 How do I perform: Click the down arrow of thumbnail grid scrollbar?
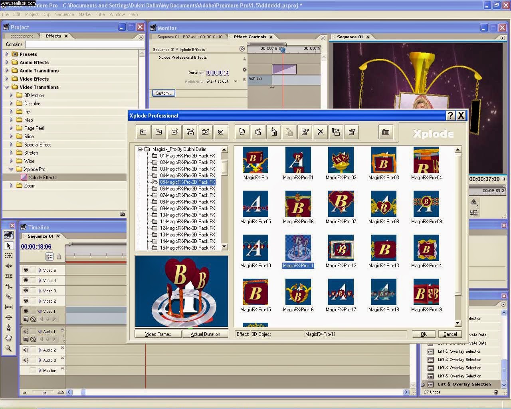[x=458, y=323]
